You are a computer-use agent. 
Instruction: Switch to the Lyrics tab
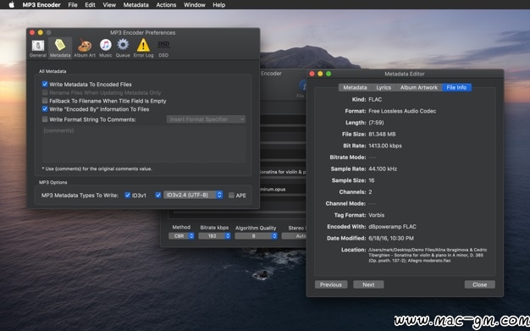384,87
